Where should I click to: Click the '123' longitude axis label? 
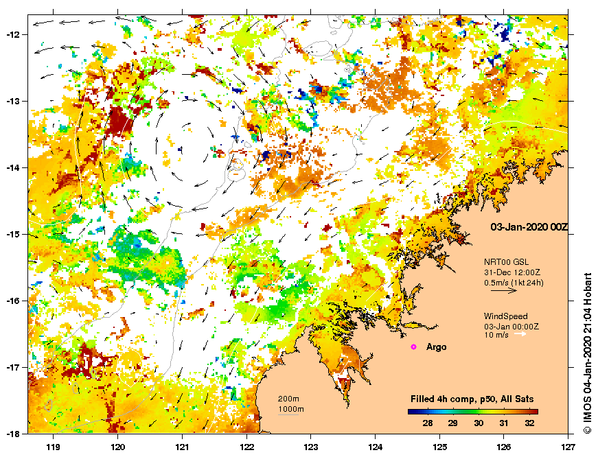click(311, 447)
